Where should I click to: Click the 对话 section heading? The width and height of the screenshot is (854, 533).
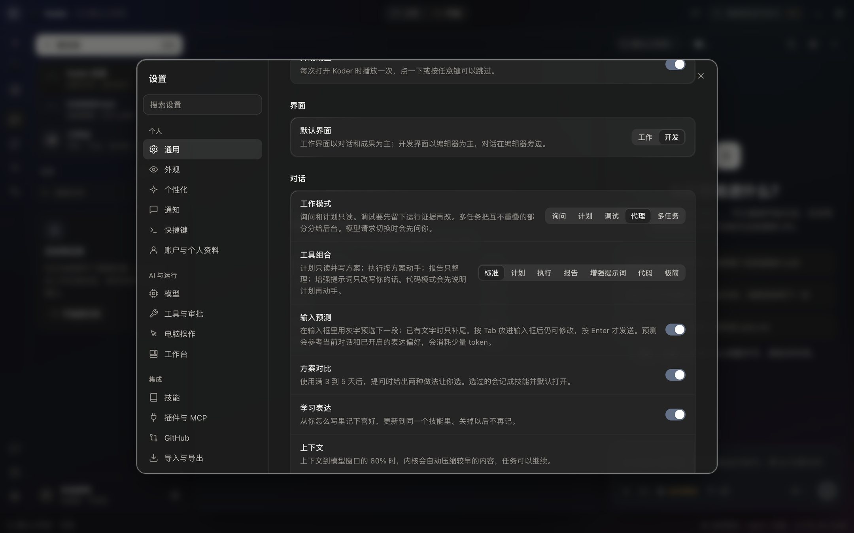(x=298, y=178)
